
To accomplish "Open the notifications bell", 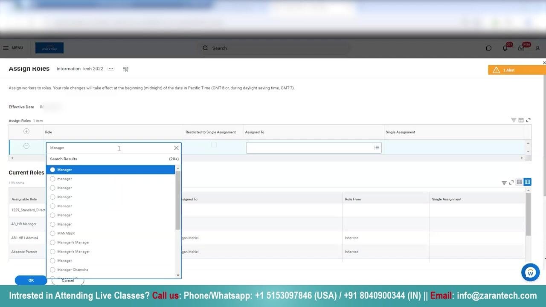I will pyautogui.click(x=505, y=48).
